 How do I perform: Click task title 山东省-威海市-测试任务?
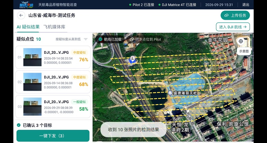click(52, 15)
